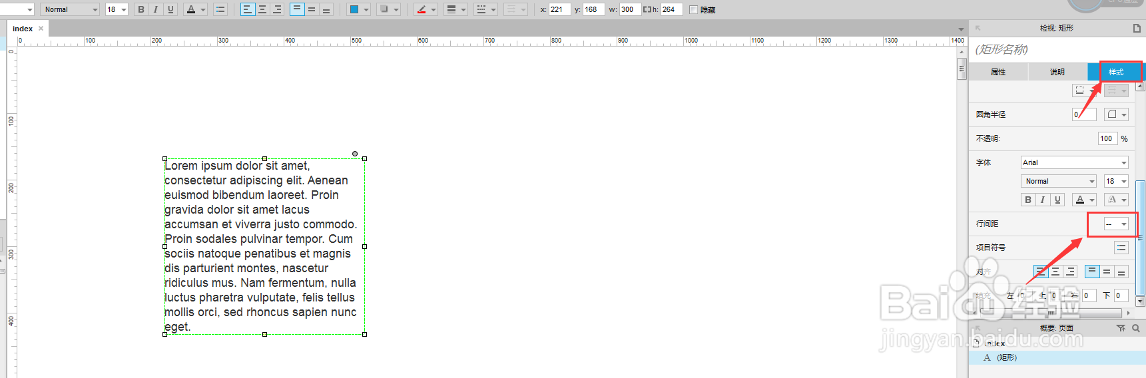Click the opacity field showing 100
Viewport: 1146px width, 378px height.
tap(1107, 138)
